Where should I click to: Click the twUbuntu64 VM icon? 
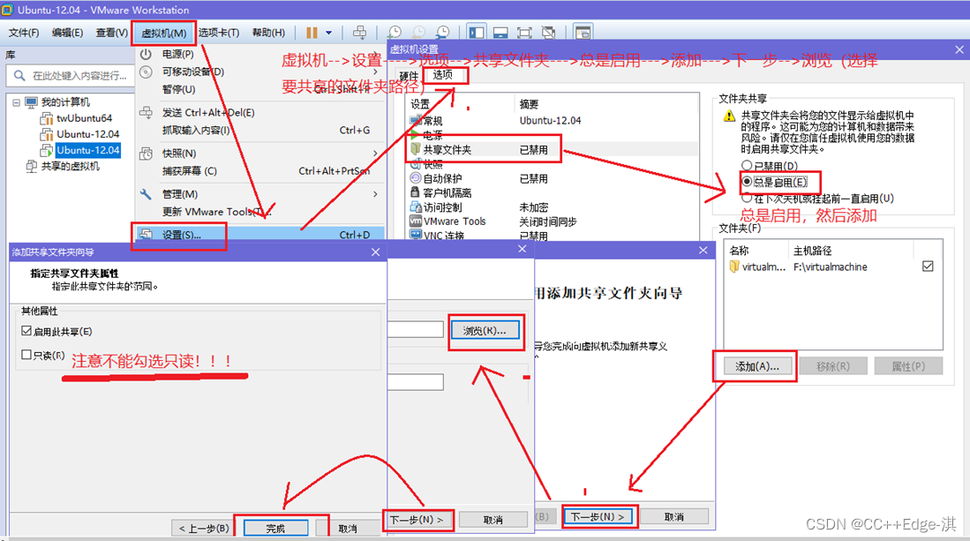point(47,118)
